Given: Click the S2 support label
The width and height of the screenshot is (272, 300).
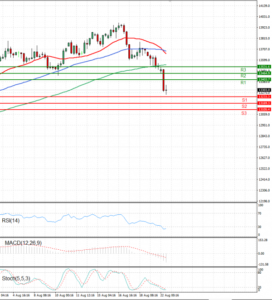Looking at the screenshot, I should coord(244,106).
